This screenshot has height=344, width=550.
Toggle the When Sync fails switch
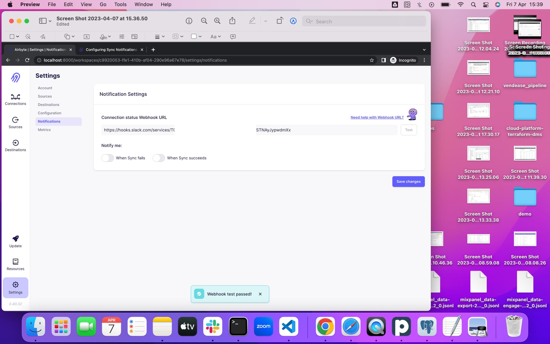[108, 158]
